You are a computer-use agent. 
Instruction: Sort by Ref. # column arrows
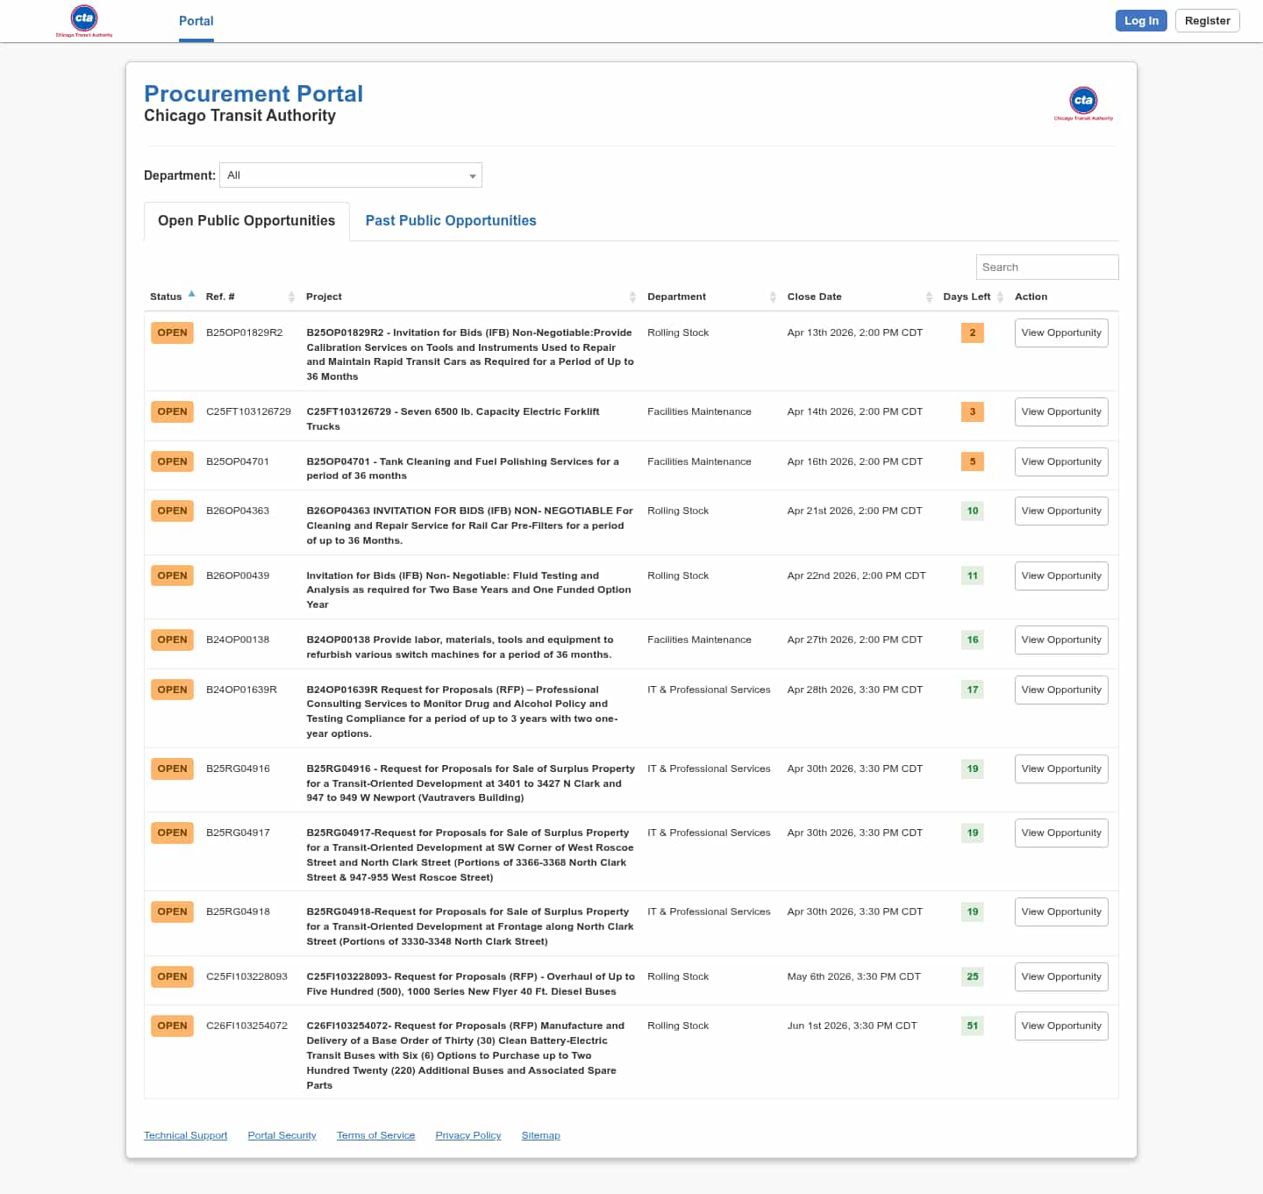point(291,297)
